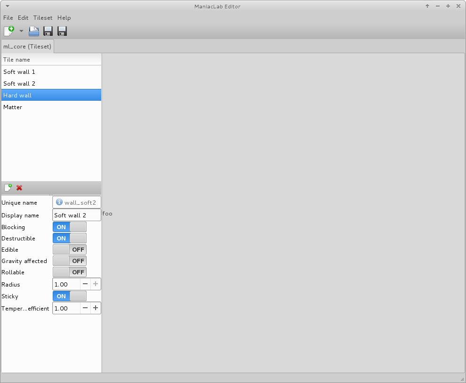Click the Unique name input field

point(77,202)
